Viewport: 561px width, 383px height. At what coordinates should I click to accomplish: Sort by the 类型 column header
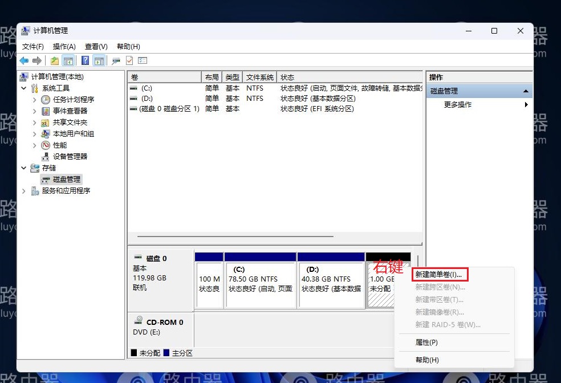[x=232, y=78]
